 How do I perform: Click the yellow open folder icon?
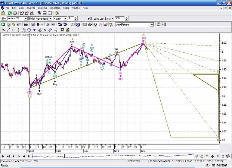click(3, 13)
